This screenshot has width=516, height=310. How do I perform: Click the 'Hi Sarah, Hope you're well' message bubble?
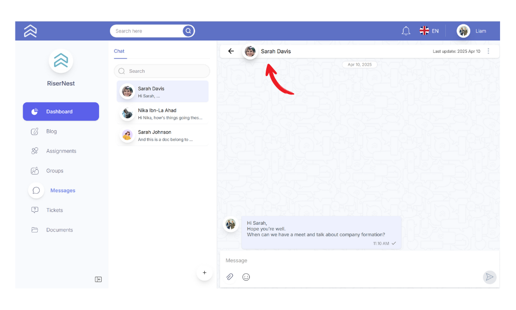click(x=321, y=233)
